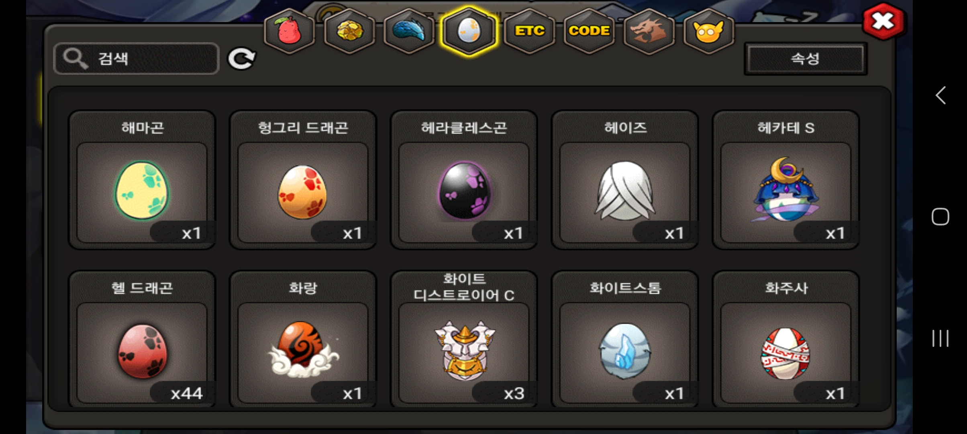This screenshot has width=967, height=434.
Task: Switch to the blue dragon scale tab
Action: 409,31
